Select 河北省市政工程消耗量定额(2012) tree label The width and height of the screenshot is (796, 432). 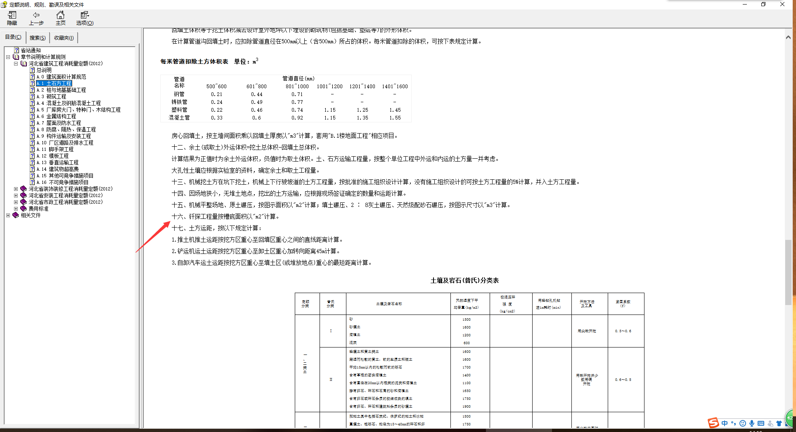click(66, 202)
